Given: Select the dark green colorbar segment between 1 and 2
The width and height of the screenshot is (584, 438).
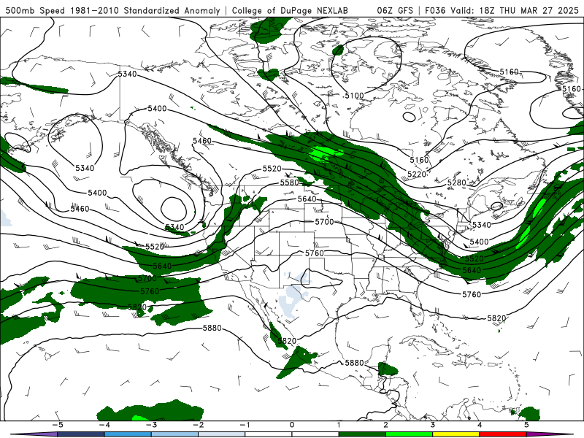Looking at the screenshot, I should 362,434.
